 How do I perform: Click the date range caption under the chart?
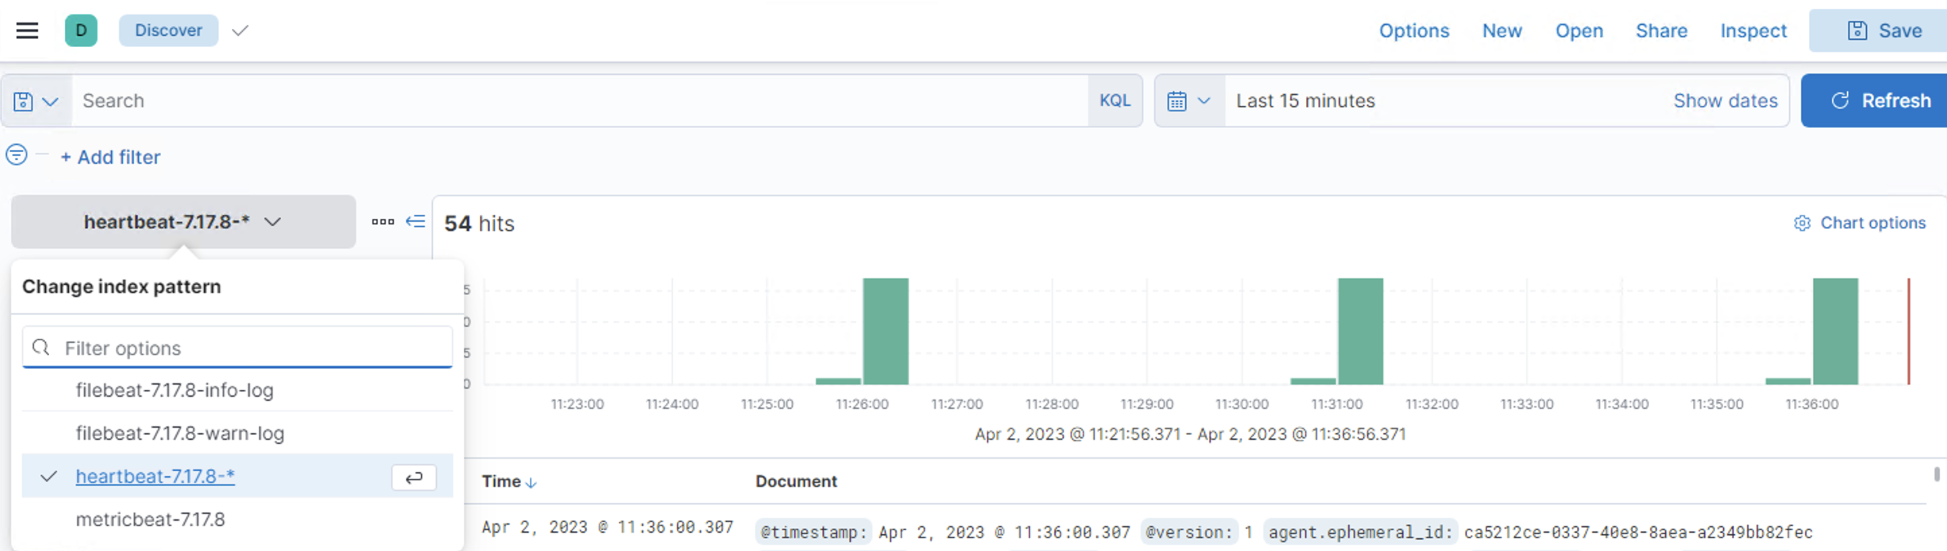(1190, 434)
